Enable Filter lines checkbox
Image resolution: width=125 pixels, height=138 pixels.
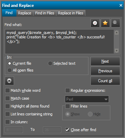click(68, 106)
